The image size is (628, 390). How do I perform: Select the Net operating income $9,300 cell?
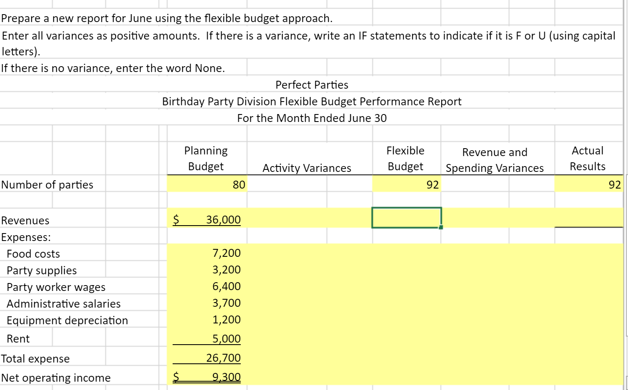tap(207, 377)
